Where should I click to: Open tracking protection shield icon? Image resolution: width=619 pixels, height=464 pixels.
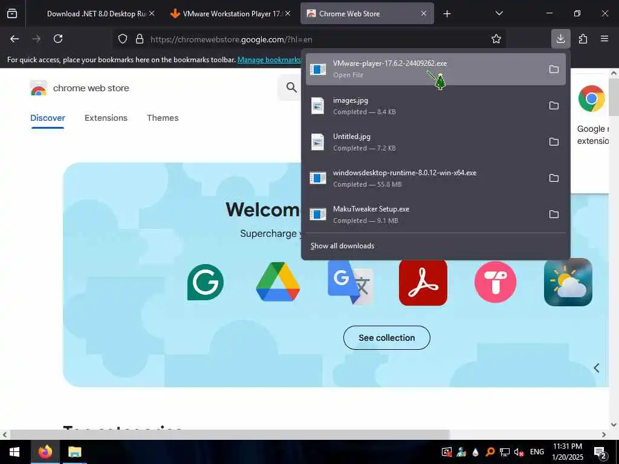[123, 39]
